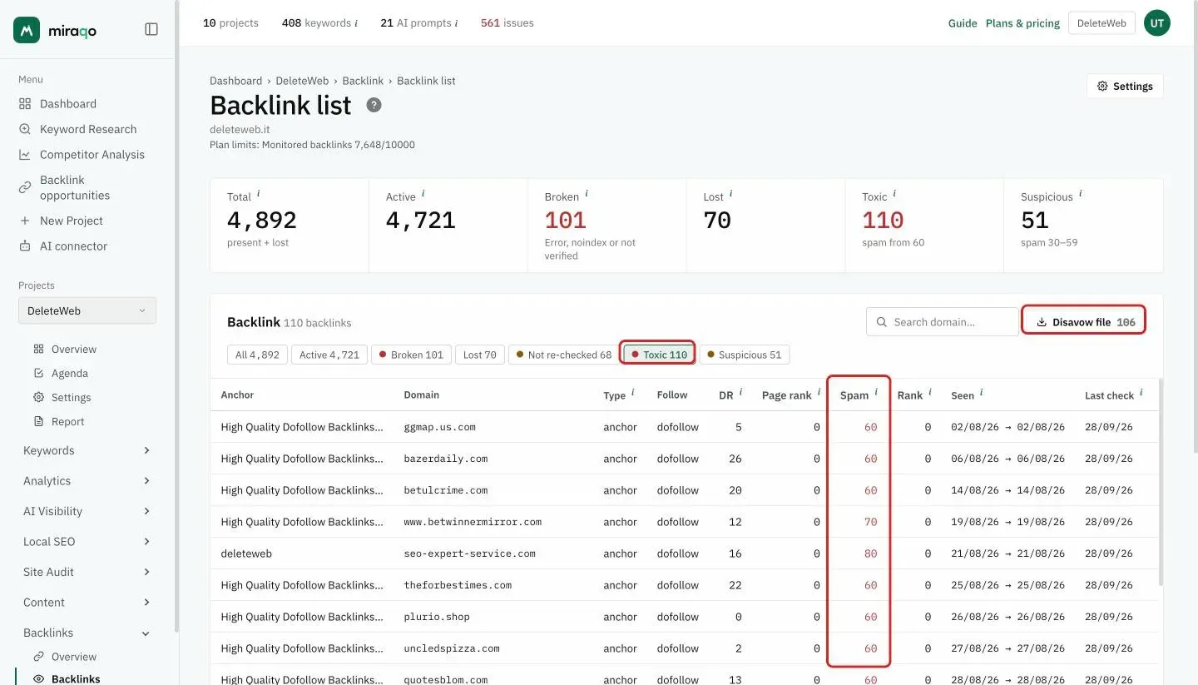Select the Not re-checked 68 filter tab
The width and height of the screenshot is (1198, 685).
(563, 355)
